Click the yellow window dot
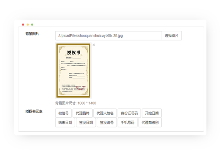 (28, 25)
